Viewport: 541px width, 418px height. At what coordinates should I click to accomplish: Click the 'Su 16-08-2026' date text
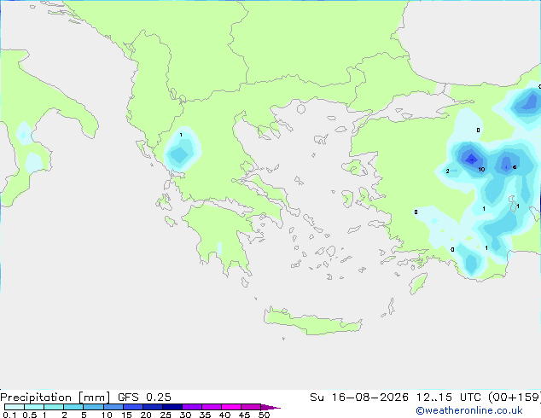(359, 398)
